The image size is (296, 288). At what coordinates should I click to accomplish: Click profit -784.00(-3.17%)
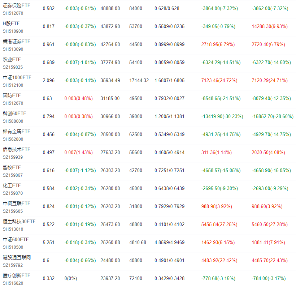(x=269, y=279)
